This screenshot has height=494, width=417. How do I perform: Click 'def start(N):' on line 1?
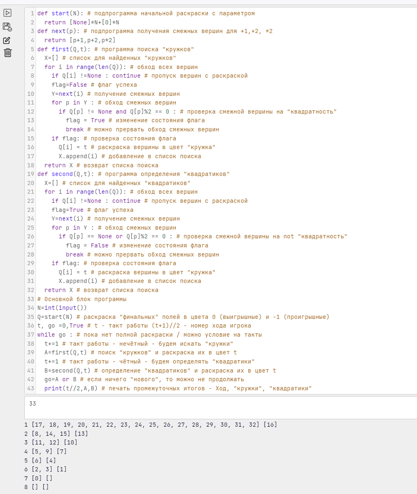point(60,14)
